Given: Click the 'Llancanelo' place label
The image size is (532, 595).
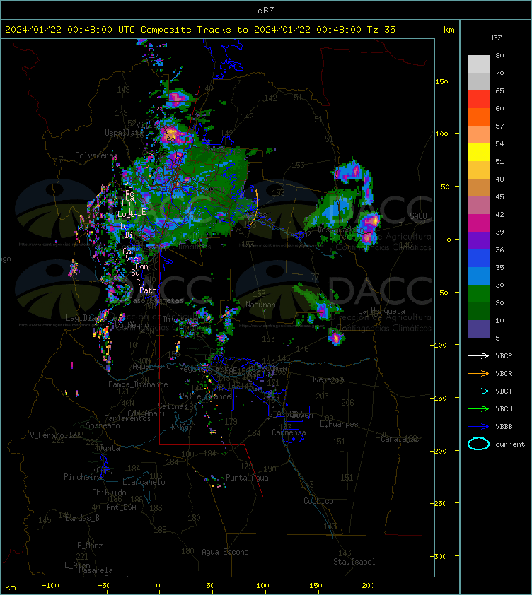Looking at the screenshot, I should coord(144,482).
